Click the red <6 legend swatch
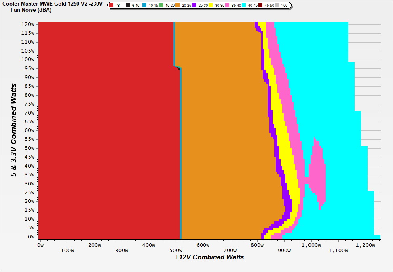The image size is (393, 272). [112, 6]
